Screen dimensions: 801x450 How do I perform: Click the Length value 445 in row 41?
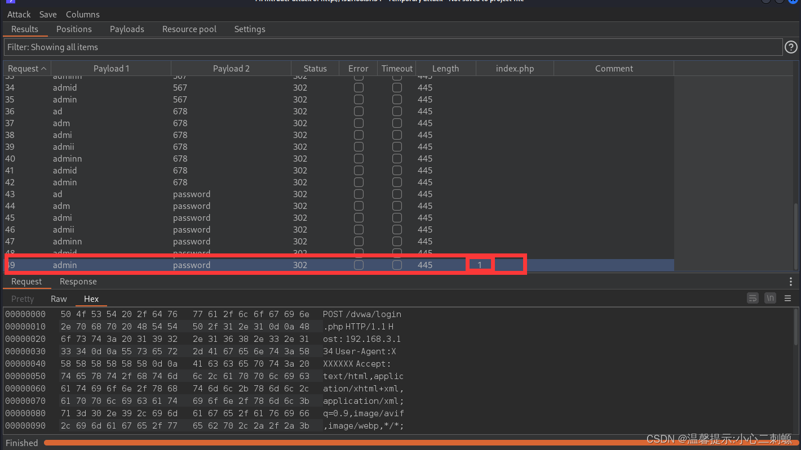pos(425,171)
